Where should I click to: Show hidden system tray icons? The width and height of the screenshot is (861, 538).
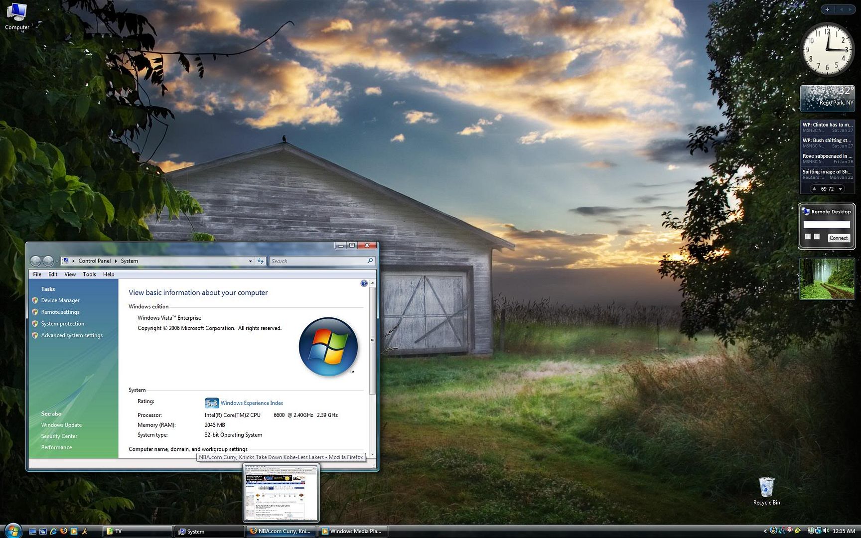(x=765, y=531)
